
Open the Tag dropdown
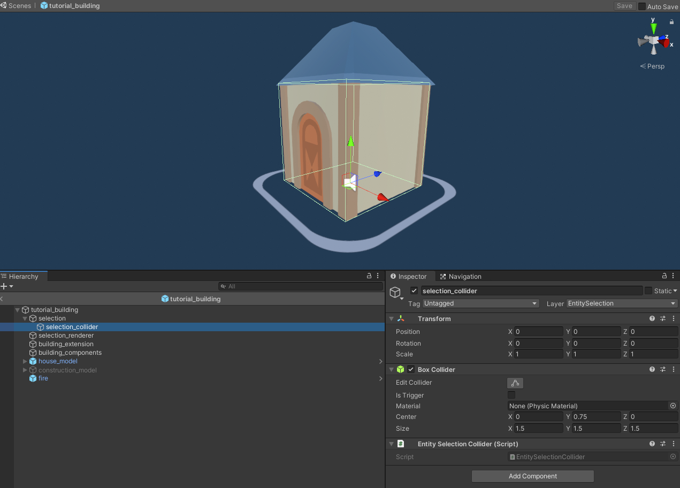pyautogui.click(x=480, y=303)
